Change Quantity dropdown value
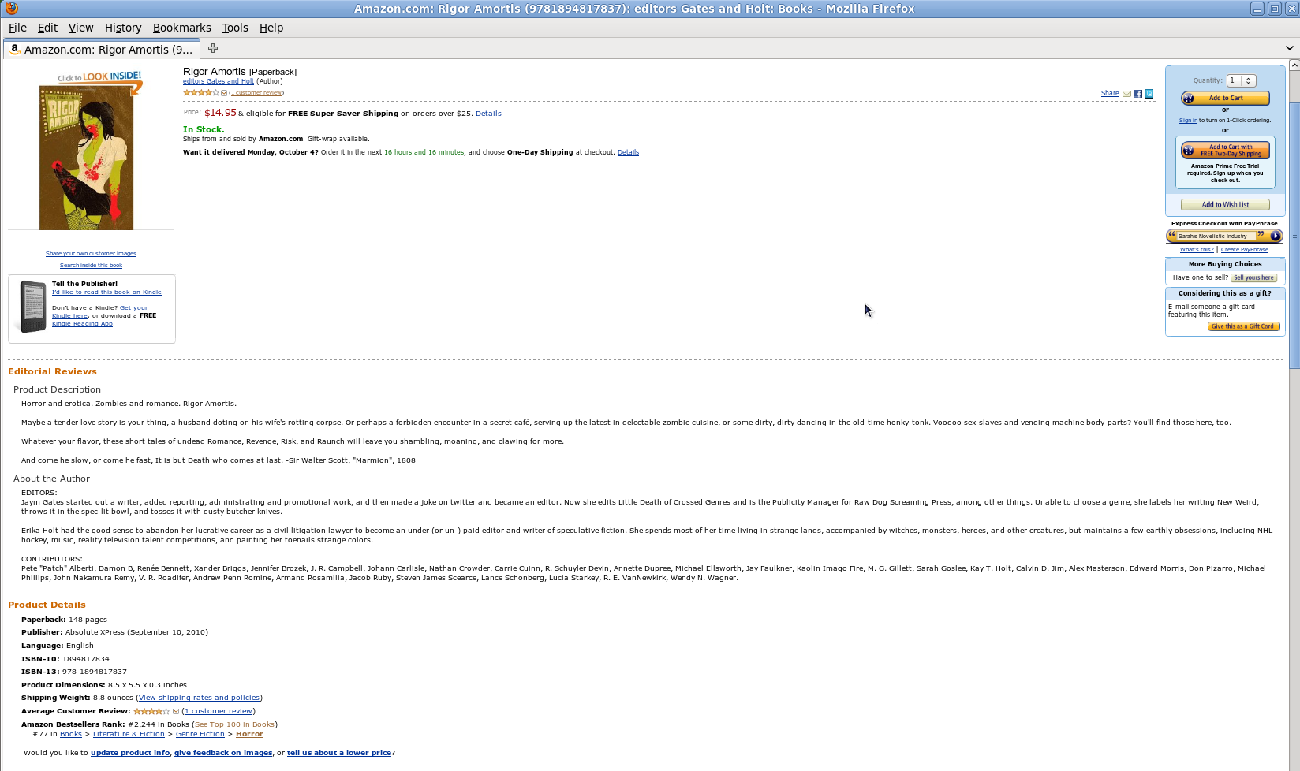The width and height of the screenshot is (1300, 771). point(1241,80)
